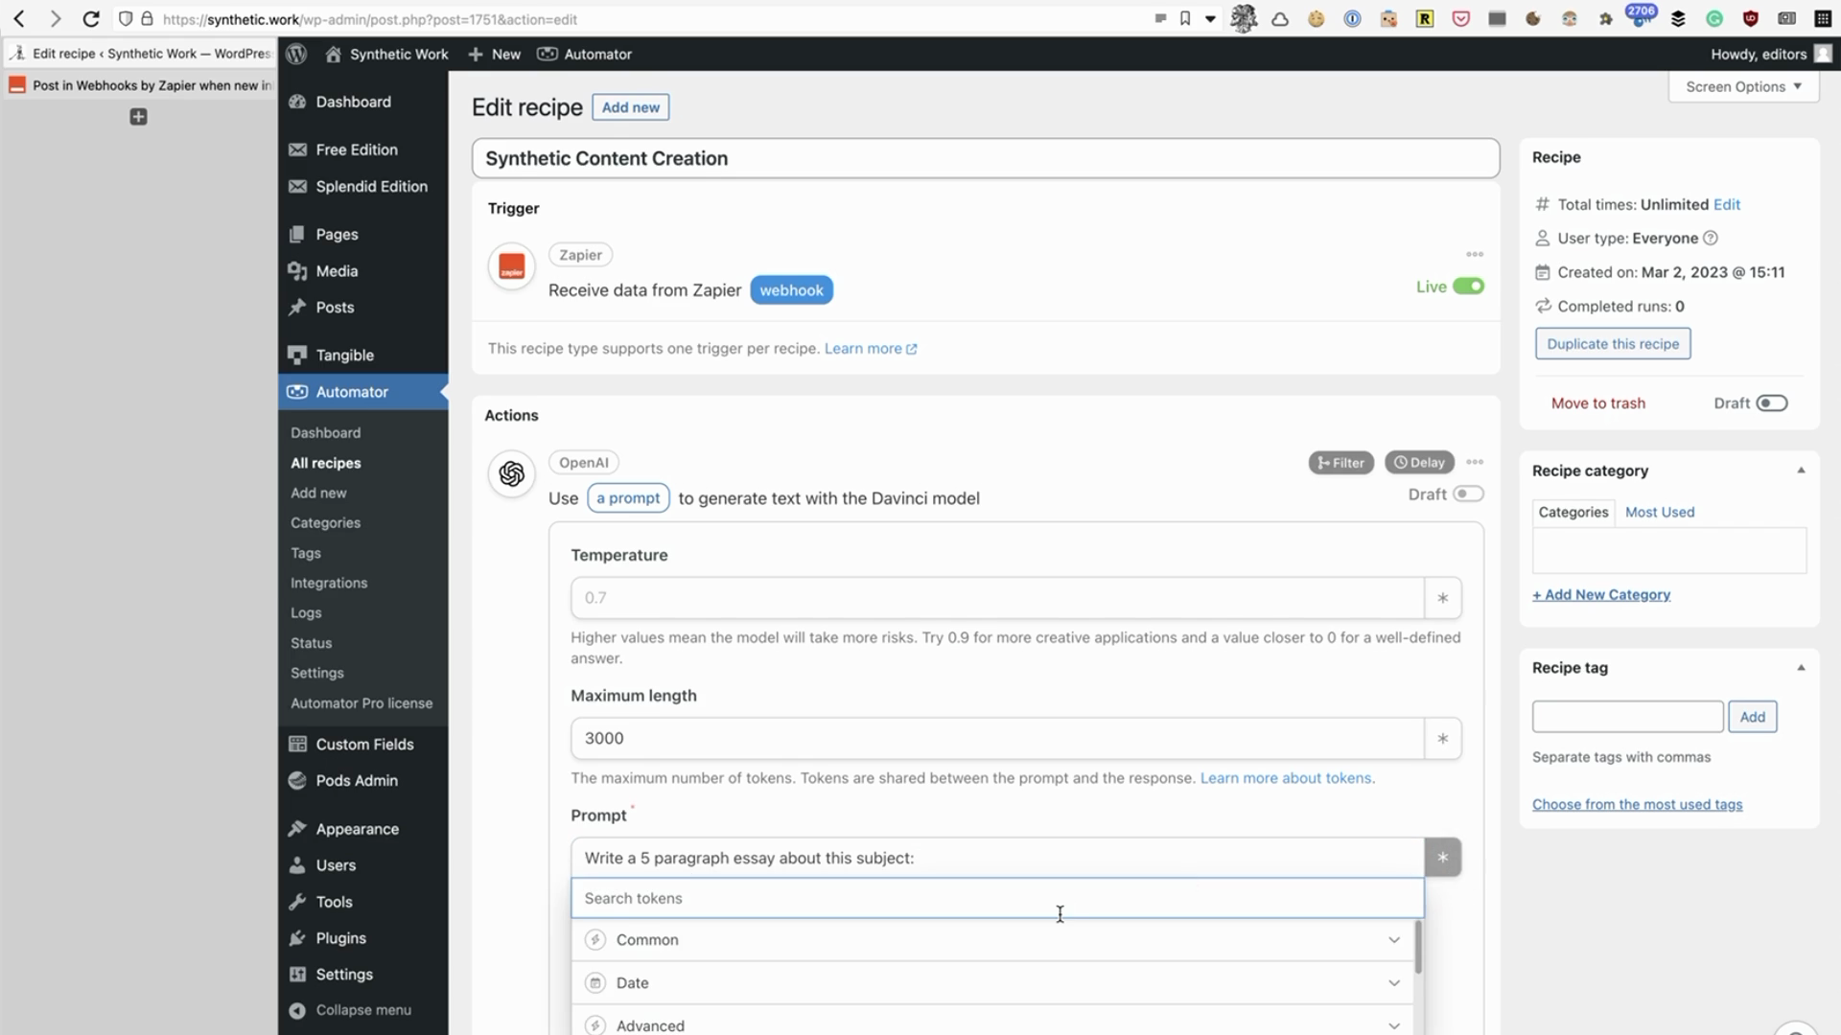Image resolution: width=1841 pixels, height=1035 pixels.
Task: Reload the page with the refresh icon
Action: click(91, 18)
